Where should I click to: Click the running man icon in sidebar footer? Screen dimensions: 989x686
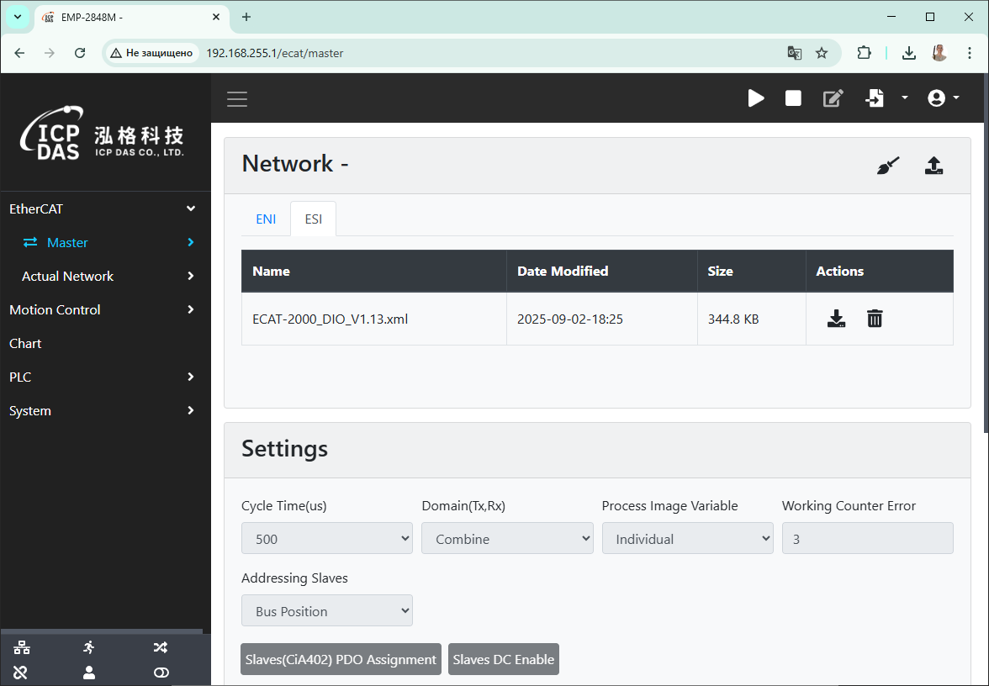click(89, 647)
